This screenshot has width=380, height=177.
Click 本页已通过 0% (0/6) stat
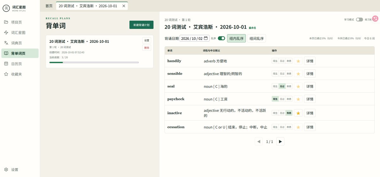[321, 38]
